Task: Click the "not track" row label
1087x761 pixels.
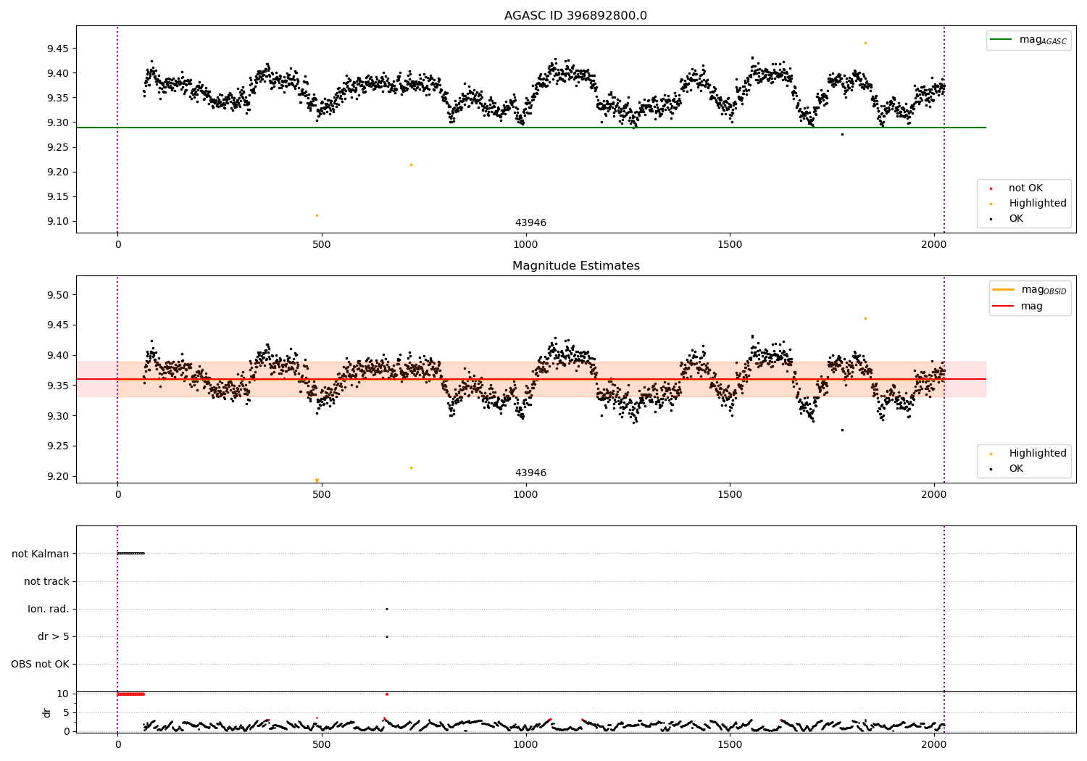Action: pos(46,581)
